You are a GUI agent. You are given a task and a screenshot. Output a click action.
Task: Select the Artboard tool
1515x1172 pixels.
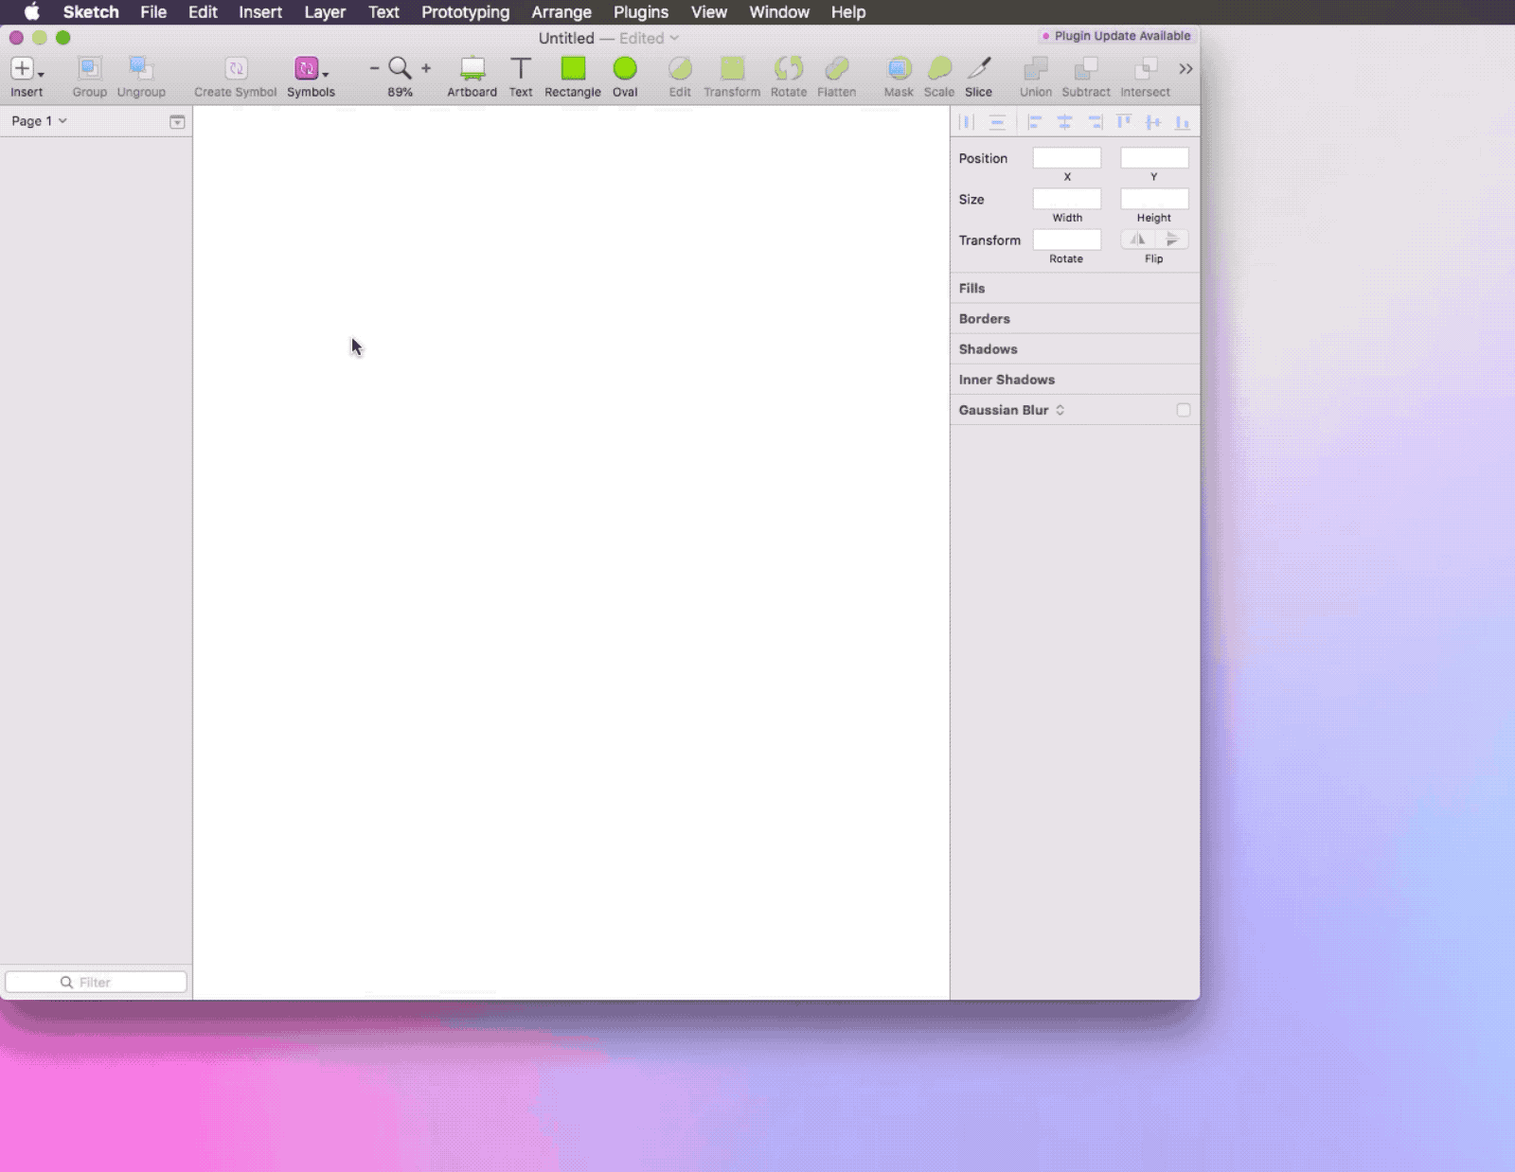472,69
